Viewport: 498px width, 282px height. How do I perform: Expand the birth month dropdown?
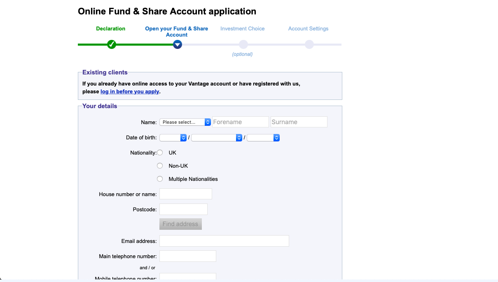(x=217, y=138)
